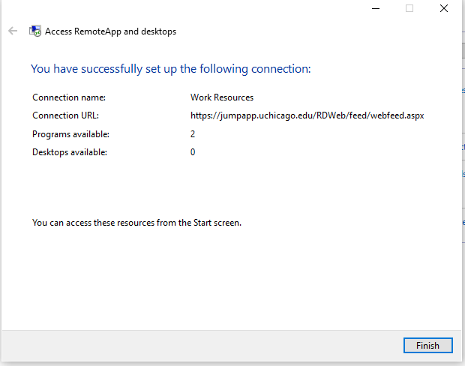Click the back arrow in the wizard header

[12, 31]
